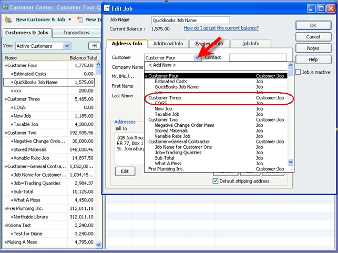Viewport: 338px width, 253px height.
Task: Click the expand-list arrow button beside View
Action: [x=94, y=46]
